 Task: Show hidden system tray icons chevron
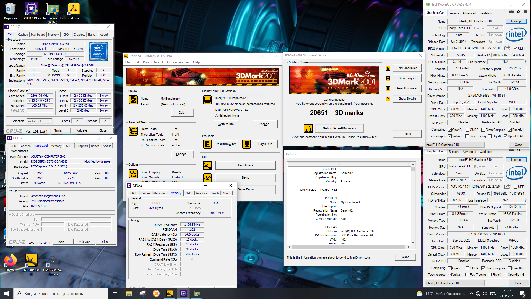[471, 293]
